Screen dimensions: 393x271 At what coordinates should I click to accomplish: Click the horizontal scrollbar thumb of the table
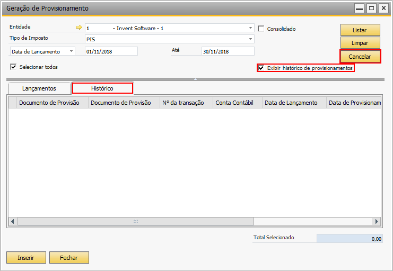(136, 221)
